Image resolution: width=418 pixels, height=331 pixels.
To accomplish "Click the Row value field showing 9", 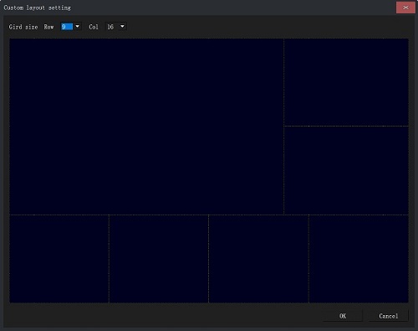I will pyautogui.click(x=67, y=27).
